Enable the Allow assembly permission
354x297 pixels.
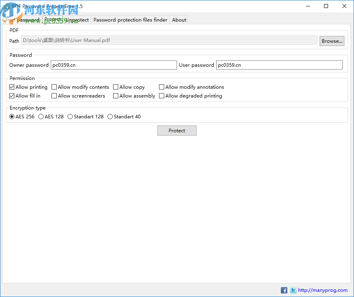(115, 96)
